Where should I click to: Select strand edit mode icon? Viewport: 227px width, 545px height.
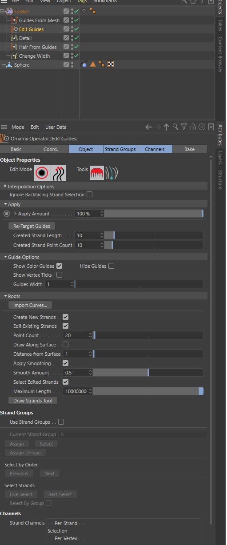(58, 172)
